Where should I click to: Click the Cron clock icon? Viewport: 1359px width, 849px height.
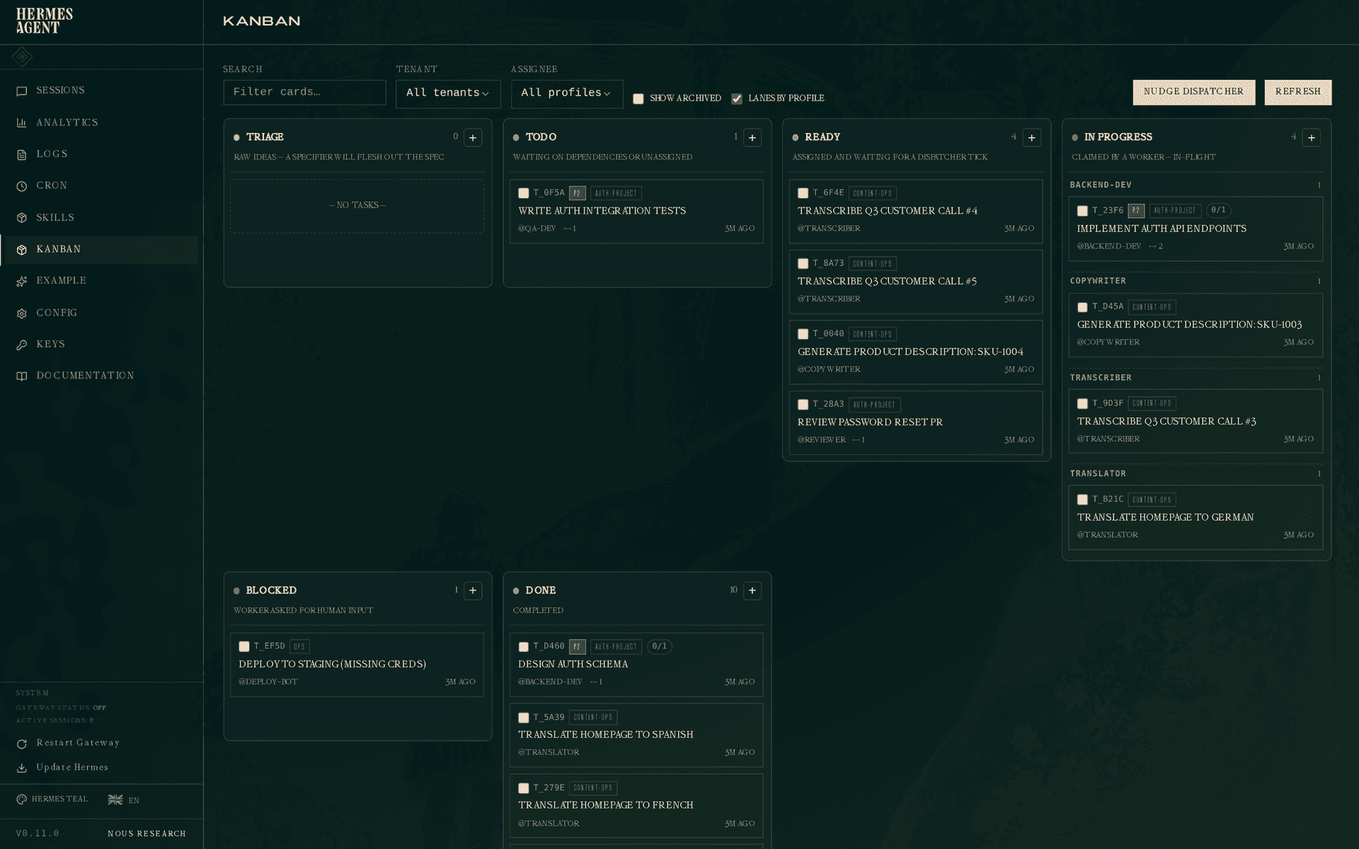tap(22, 186)
